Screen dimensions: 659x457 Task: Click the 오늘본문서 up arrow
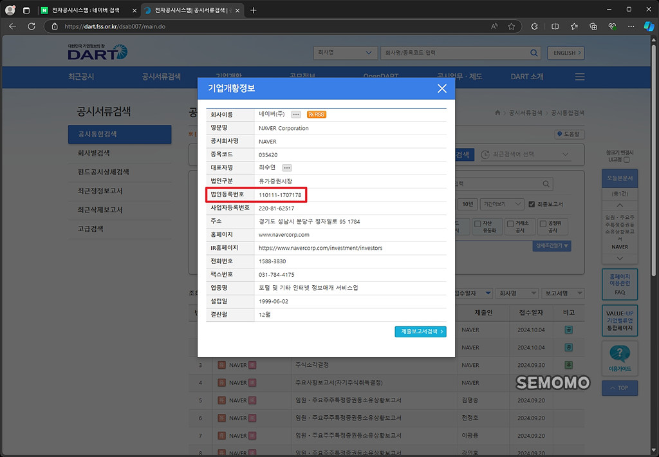coord(620,205)
